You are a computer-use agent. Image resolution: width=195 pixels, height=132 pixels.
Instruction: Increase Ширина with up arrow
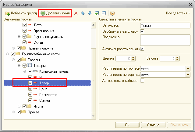(133, 57)
